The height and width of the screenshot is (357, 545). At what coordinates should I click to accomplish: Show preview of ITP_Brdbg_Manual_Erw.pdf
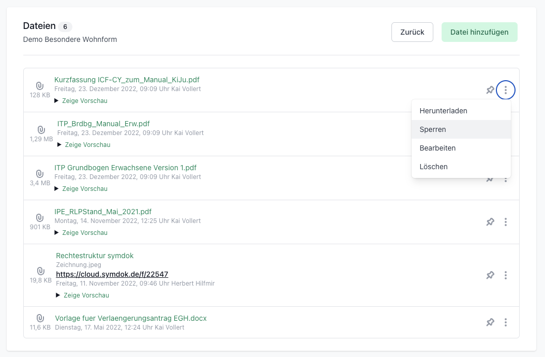(x=84, y=145)
